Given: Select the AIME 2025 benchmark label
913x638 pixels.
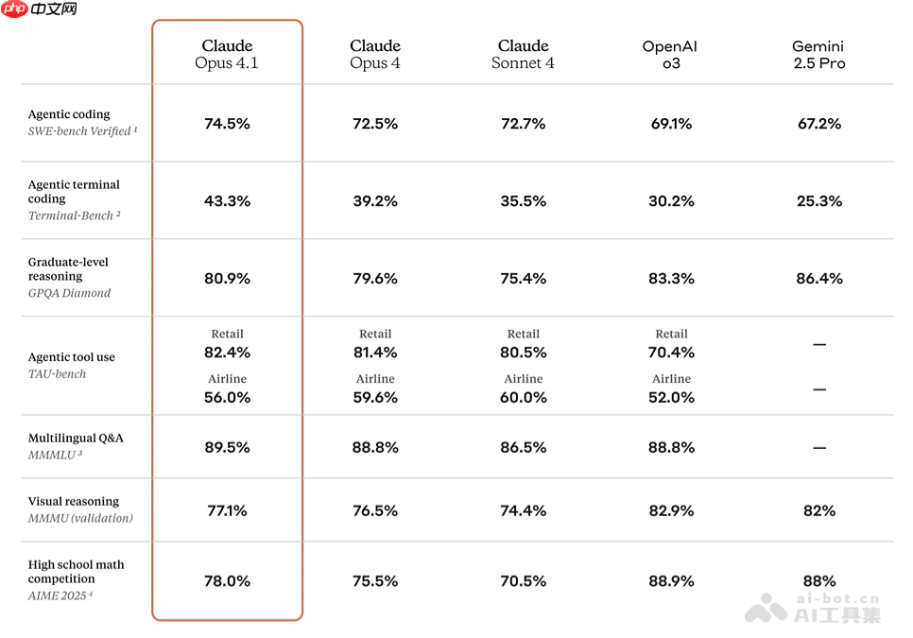Looking at the screenshot, I should [60, 595].
